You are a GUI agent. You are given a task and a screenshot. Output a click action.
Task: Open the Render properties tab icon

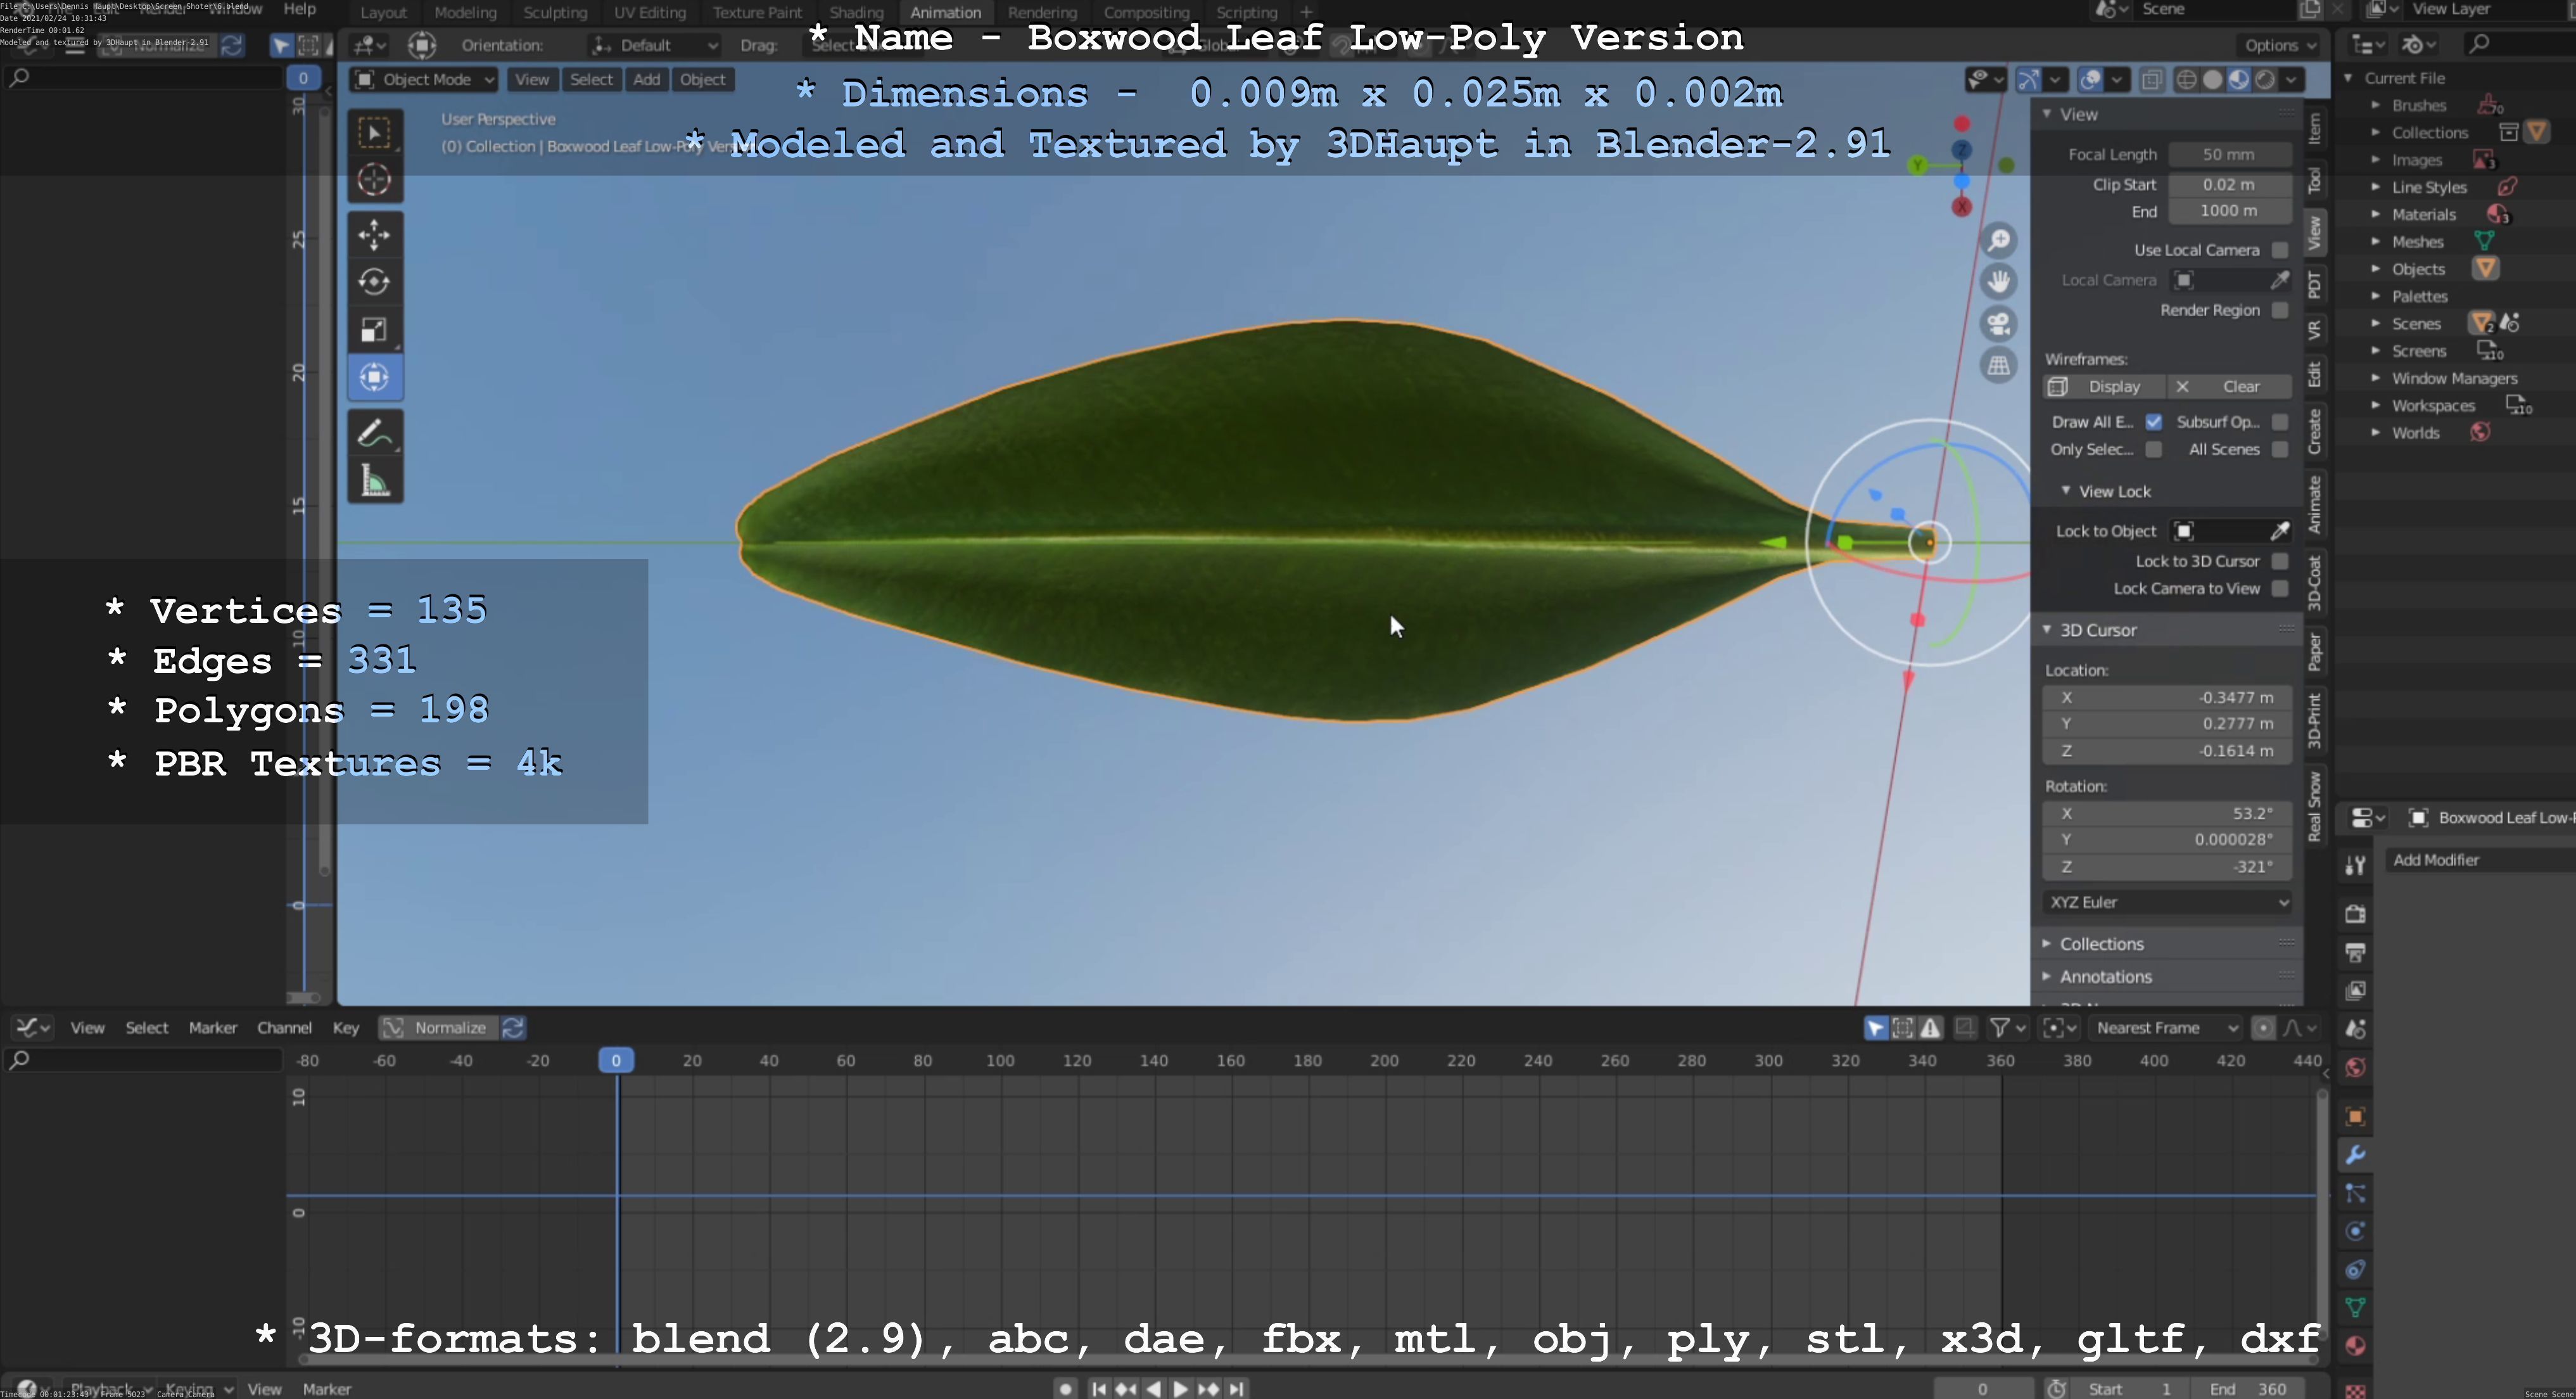2355,913
